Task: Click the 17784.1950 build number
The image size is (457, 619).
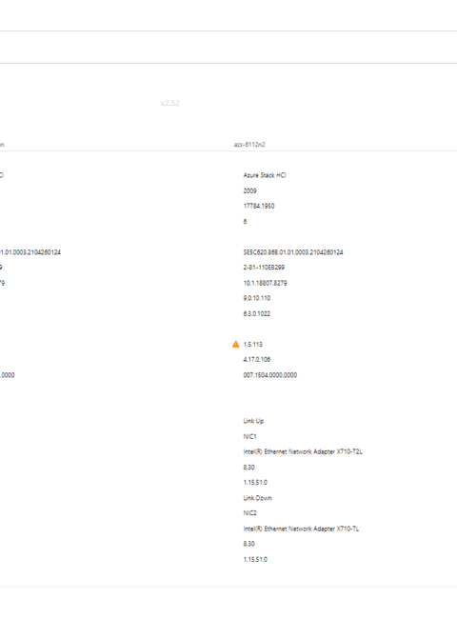Action: pos(259,206)
